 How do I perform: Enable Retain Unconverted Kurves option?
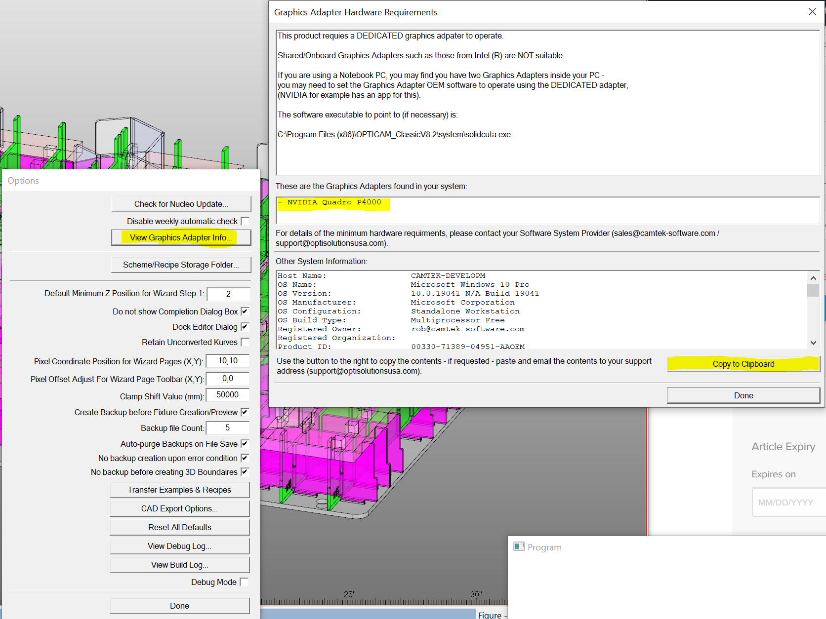[x=245, y=342]
